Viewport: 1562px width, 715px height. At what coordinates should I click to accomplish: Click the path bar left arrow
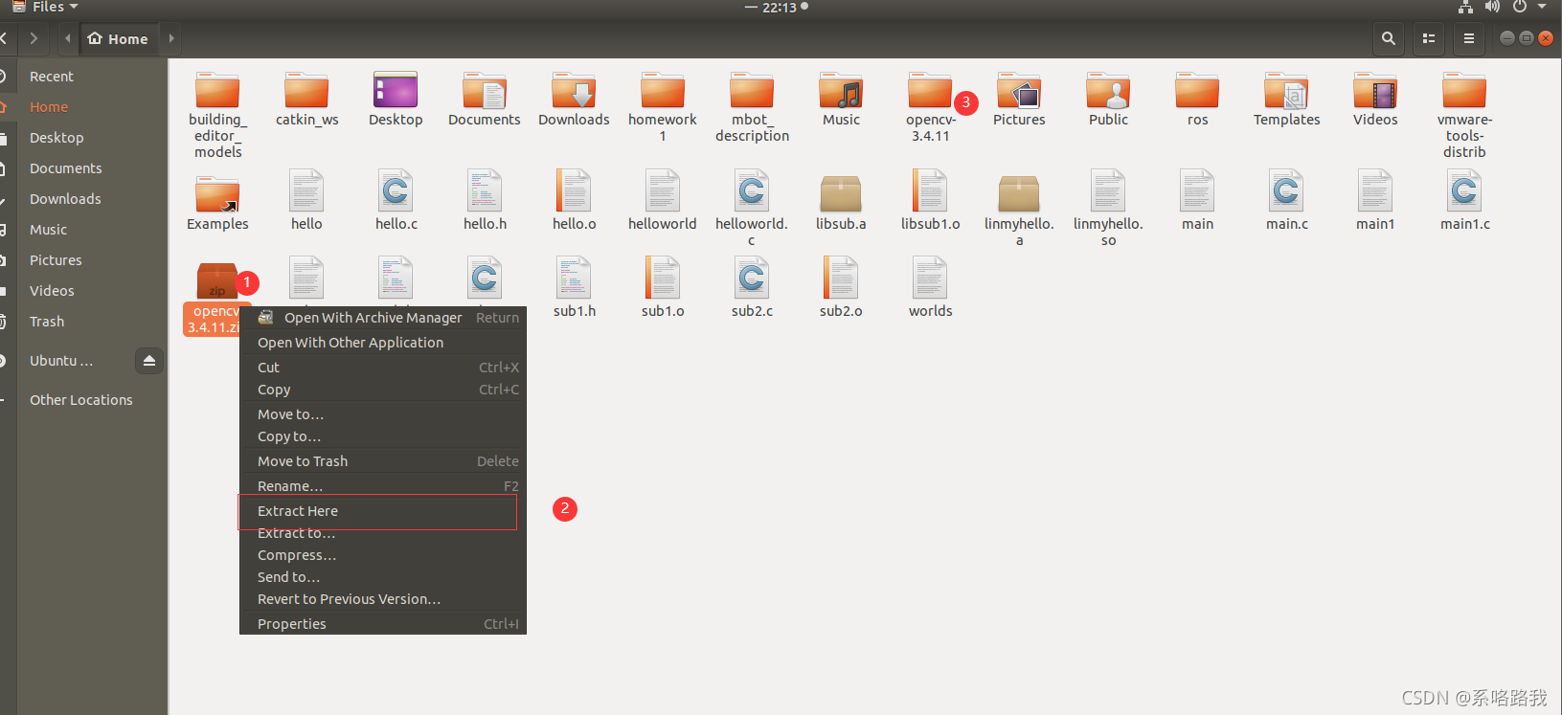pyautogui.click(x=67, y=38)
